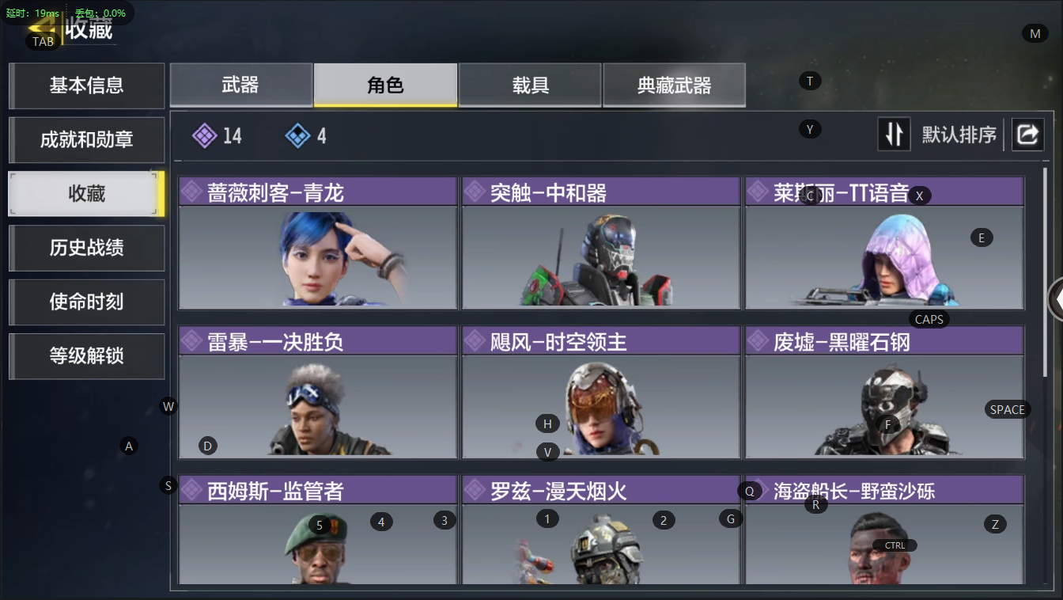Select the 西姆斯-监管者 character card
Image resolution: width=1063 pixels, height=600 pixels.
[318, 530]
